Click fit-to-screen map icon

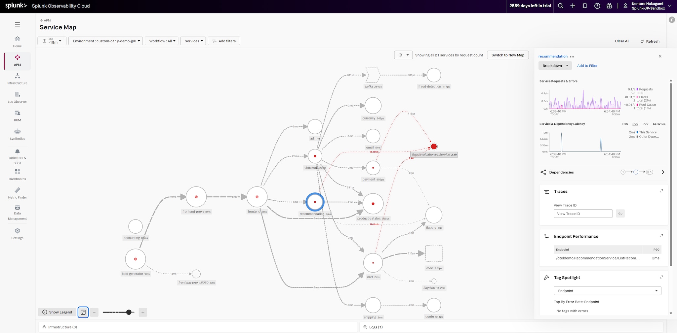tap(83, 312)
